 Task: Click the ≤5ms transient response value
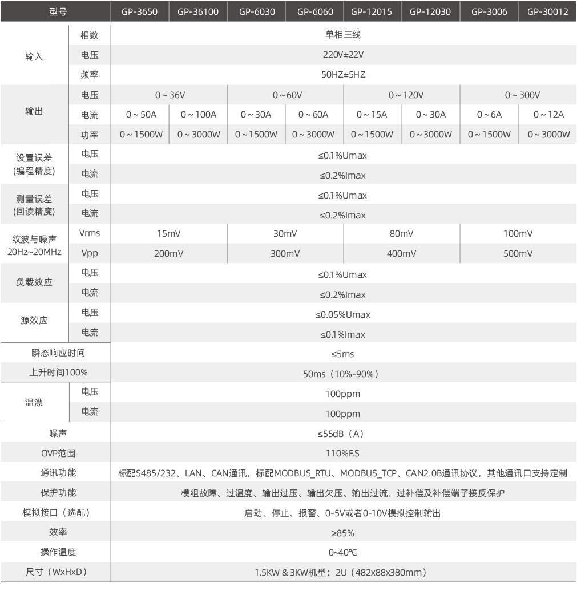(x=342, y=354)
